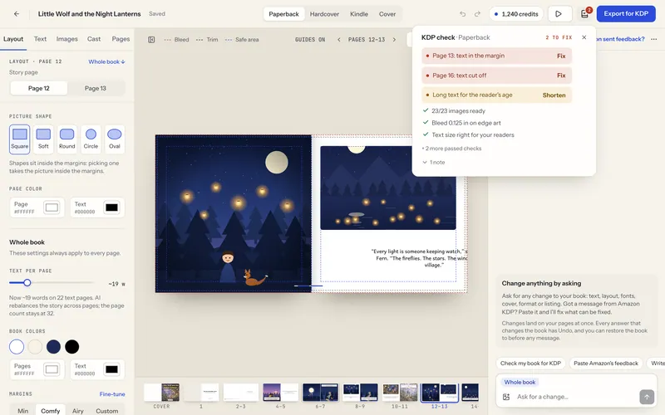Image resolution: width=665 pixels, height=415 pixels.
Task: Jump to Whole book settings
Action: pyautogui.click(x=106, y=61)
